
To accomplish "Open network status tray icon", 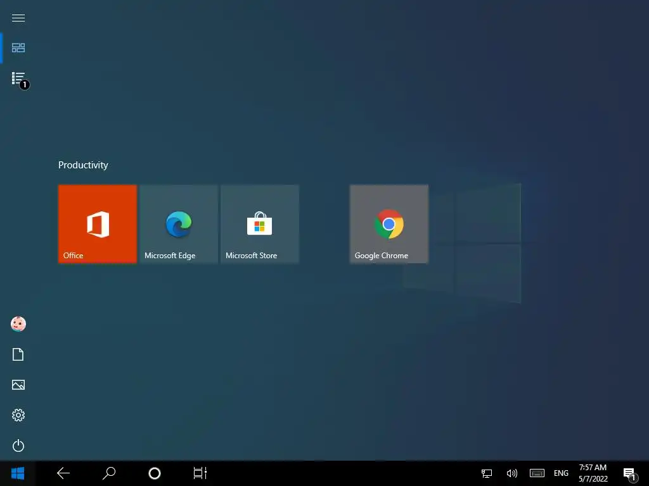I will (487, 473).
